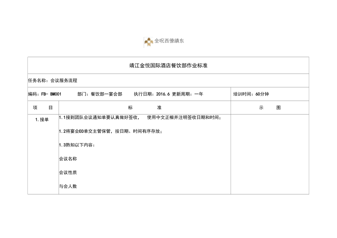The image size is (337, 238).
Task: Click line '1.3熟知以下内容：'
Action: pyautogui.click(x=77, y=145)
